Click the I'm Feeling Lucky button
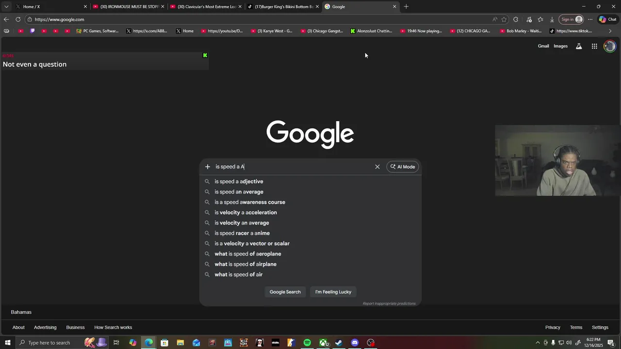The height and width of the screenshot is (349, 621). [x=333, y=292]
